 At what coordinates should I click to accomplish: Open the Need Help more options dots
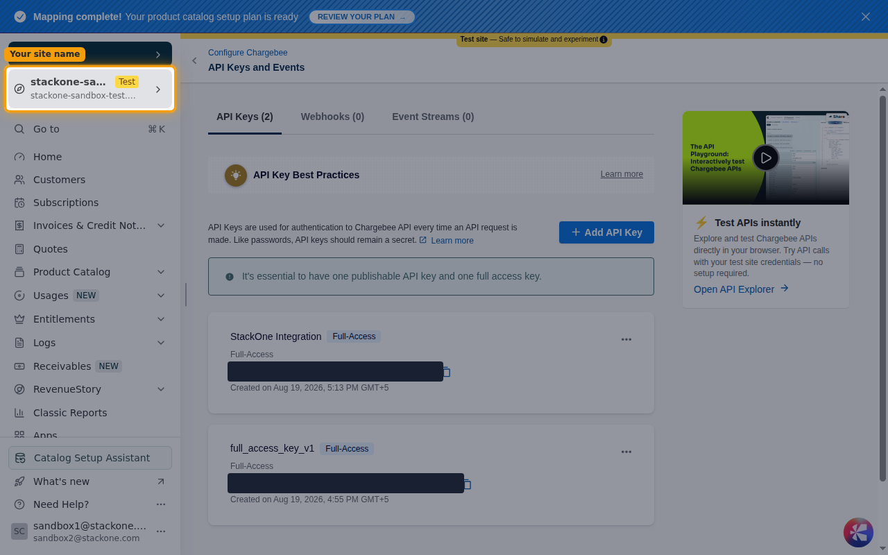[x=161, y=504]
